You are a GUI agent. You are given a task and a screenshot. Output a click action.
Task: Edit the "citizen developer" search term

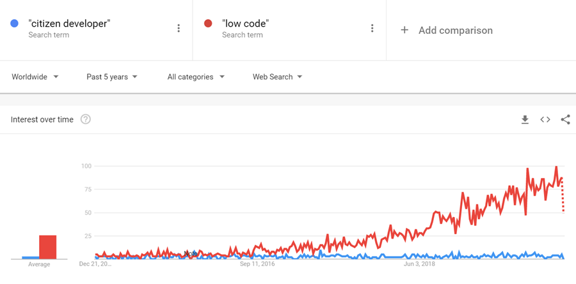click(x=69, y=24)
